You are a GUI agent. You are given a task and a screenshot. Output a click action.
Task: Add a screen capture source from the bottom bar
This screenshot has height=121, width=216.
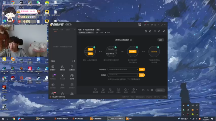coord(95,90)
